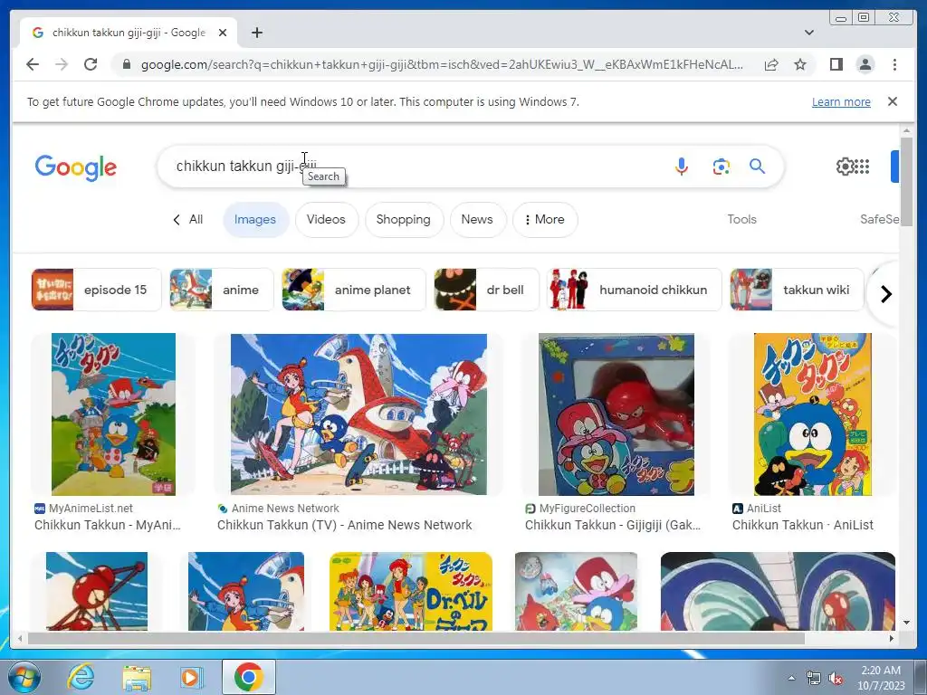Switch to the News tab
This screenshot has height=695, width=927.
tap(477, 219)
